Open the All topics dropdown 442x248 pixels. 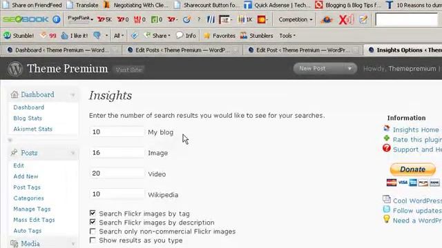click(119, 36)
